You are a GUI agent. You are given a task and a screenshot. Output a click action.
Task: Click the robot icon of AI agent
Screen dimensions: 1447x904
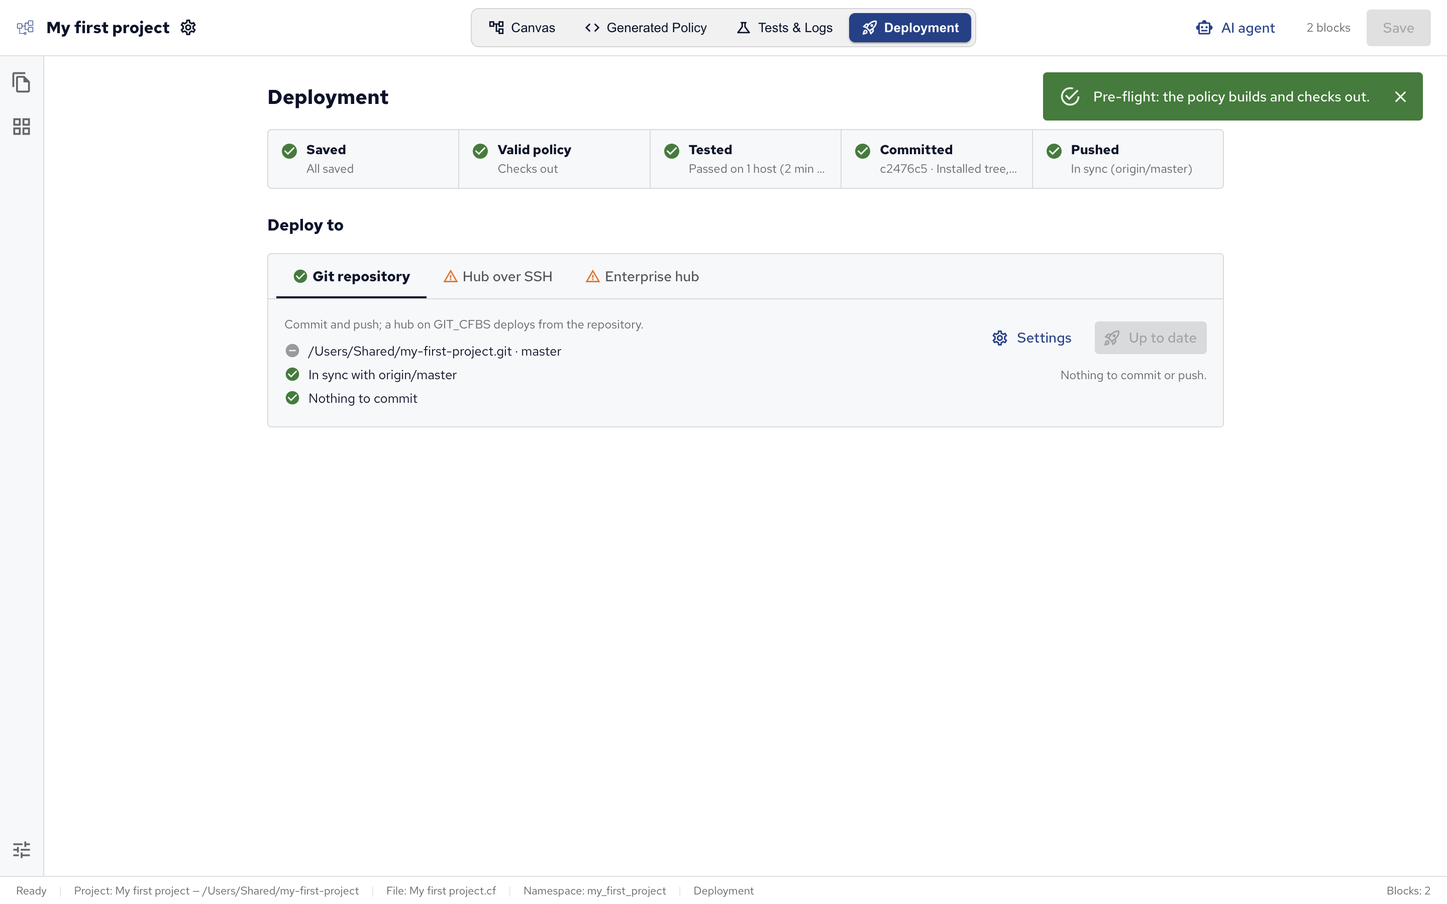tap(1204, 28)
